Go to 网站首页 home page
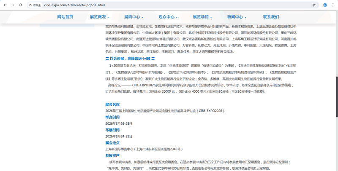 [x=65, y=17]
